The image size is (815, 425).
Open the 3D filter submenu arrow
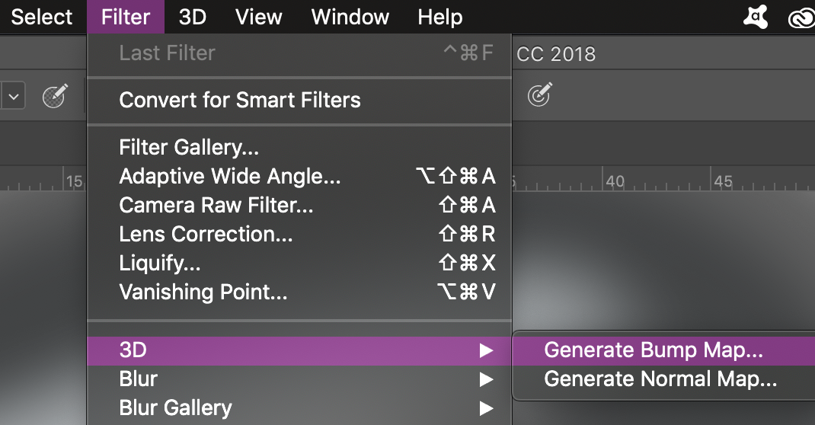pos(487,350)
